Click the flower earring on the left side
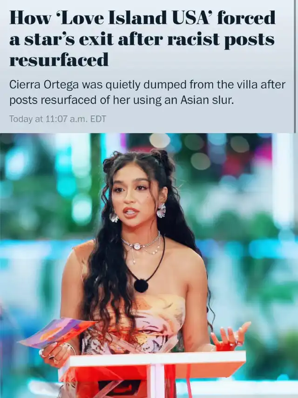The height and width of the screenshot is (398, 298). (x=114, y=216)
